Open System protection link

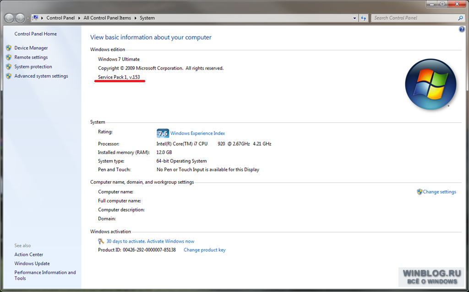[33, 67]
